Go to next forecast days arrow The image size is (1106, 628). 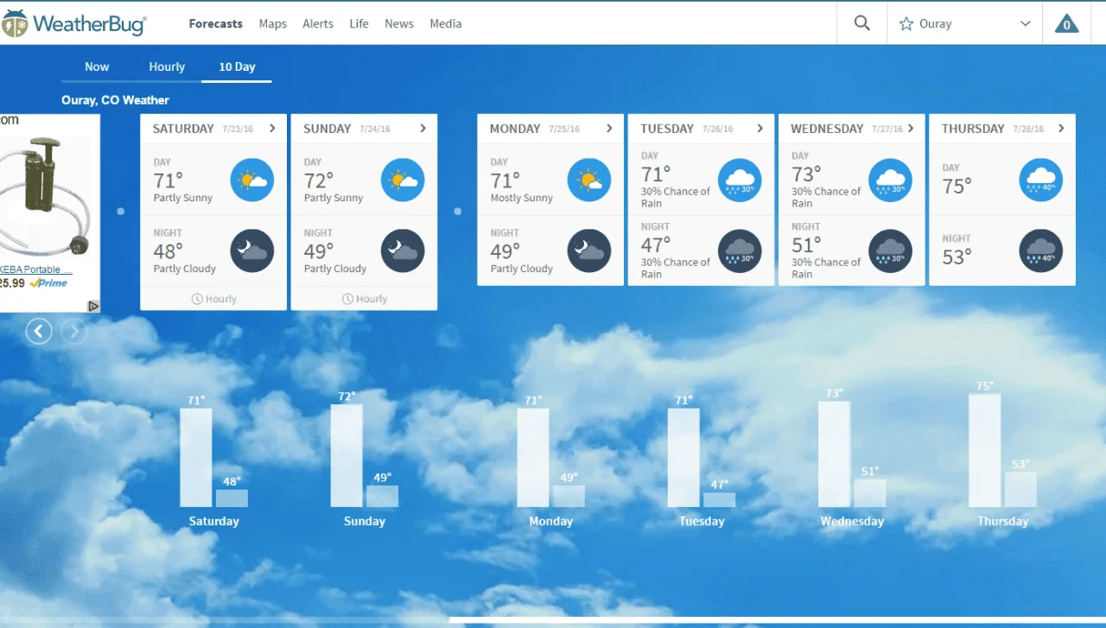[73, 331]
